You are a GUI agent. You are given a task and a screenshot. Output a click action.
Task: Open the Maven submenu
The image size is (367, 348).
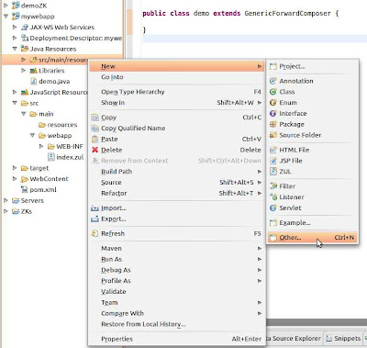click(x=177, y=248)
